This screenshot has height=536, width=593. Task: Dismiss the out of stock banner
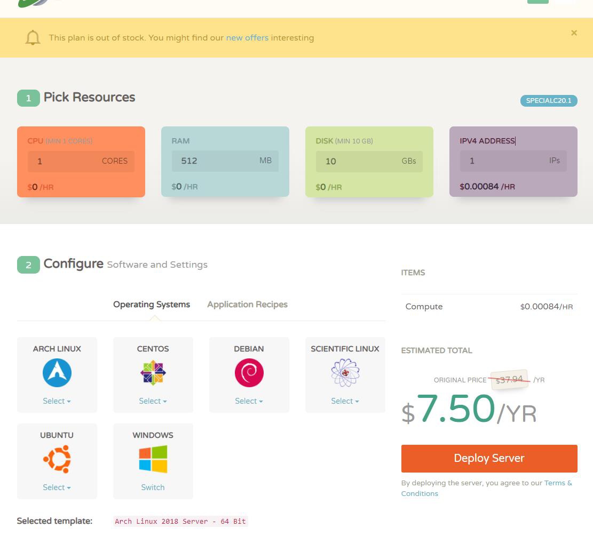(x=574, y=33)
